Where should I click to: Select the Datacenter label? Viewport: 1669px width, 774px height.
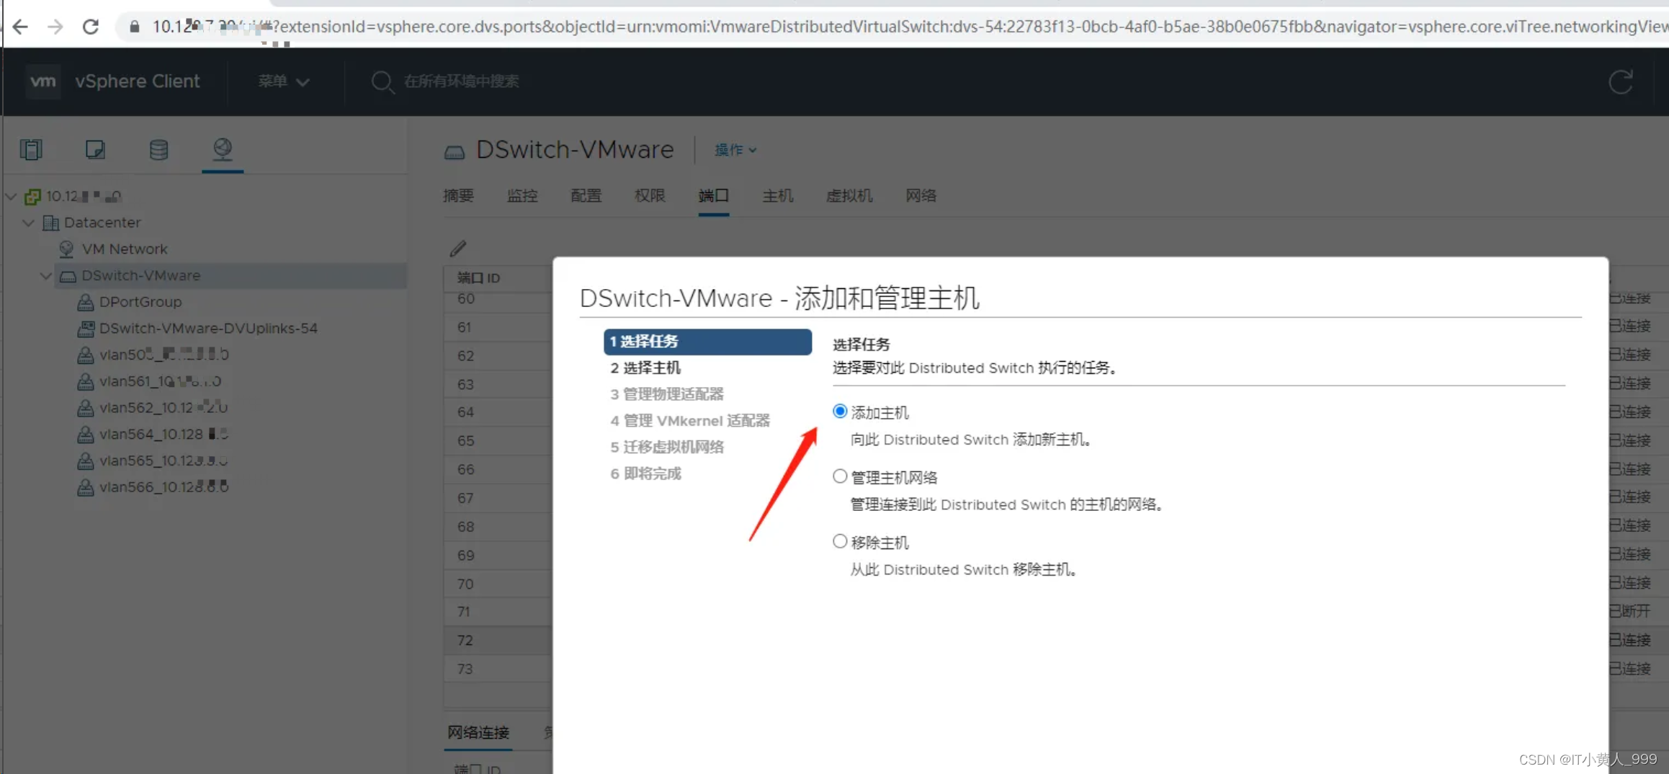pos(102,223)
